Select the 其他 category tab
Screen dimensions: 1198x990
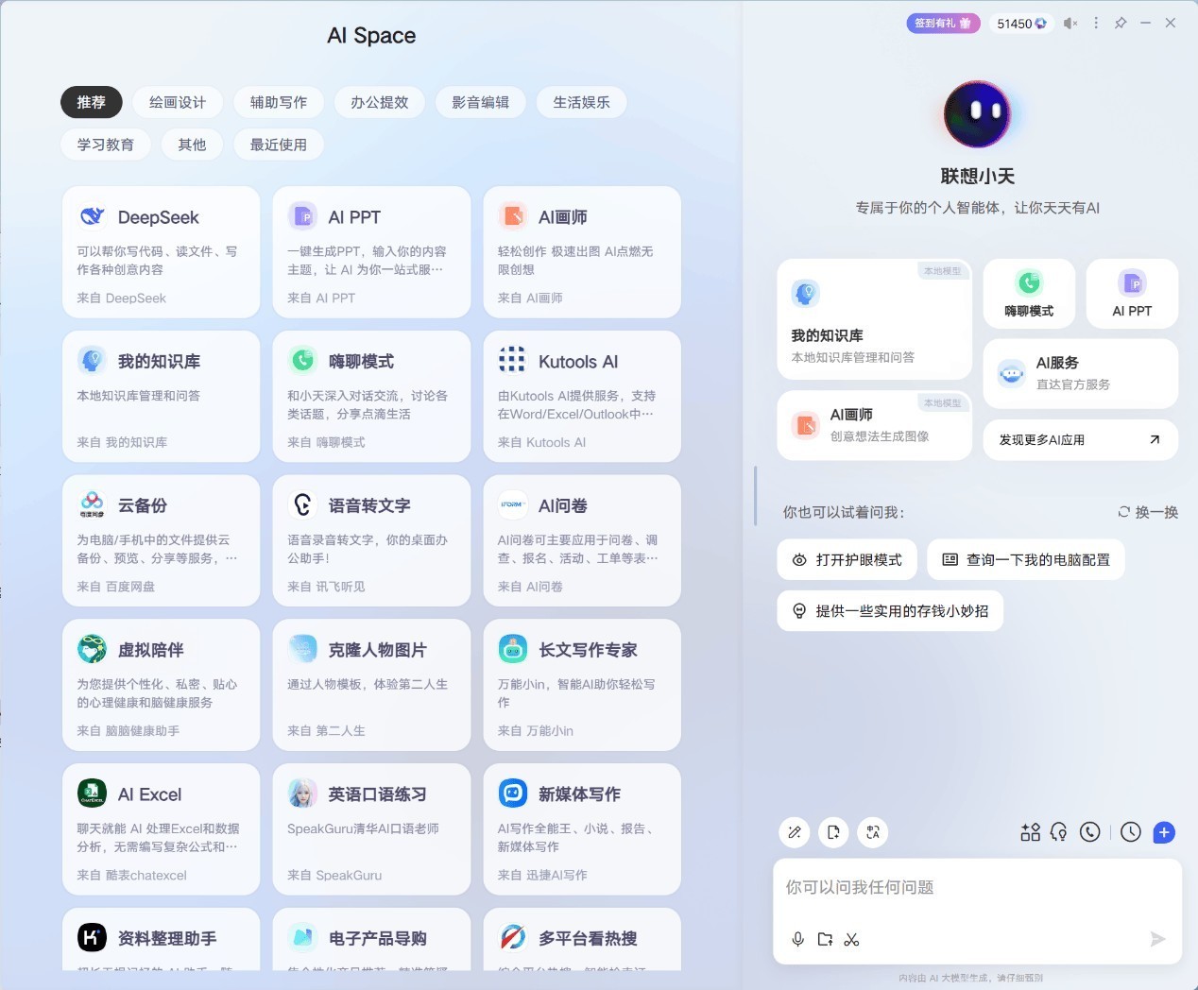pyautogui.click(x=192, y=145)
